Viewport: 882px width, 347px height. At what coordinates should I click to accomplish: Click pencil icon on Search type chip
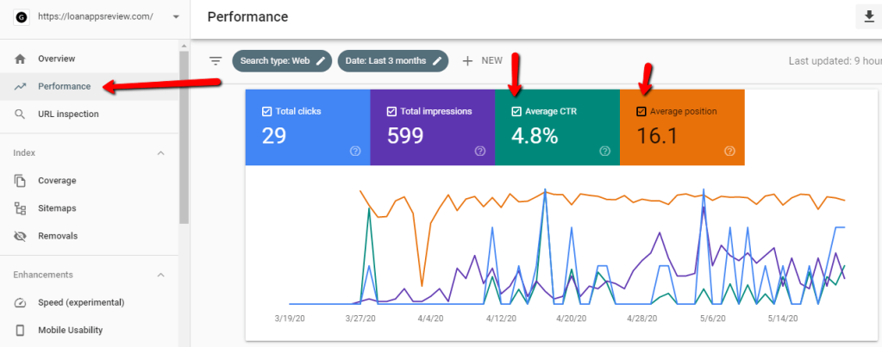[321, 61]
